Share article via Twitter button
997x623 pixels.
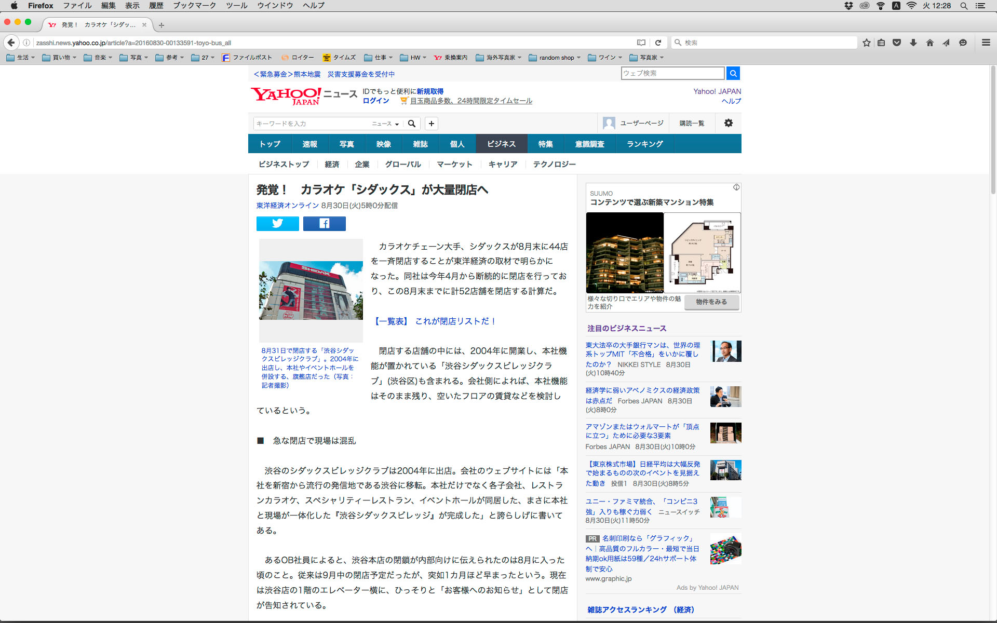tap(277, 223)
